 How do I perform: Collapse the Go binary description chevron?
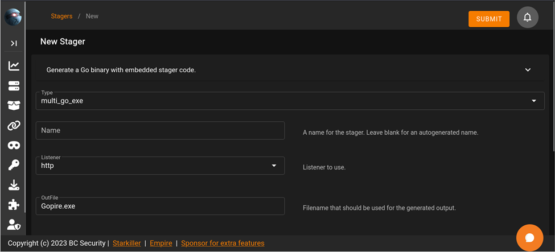528,70
